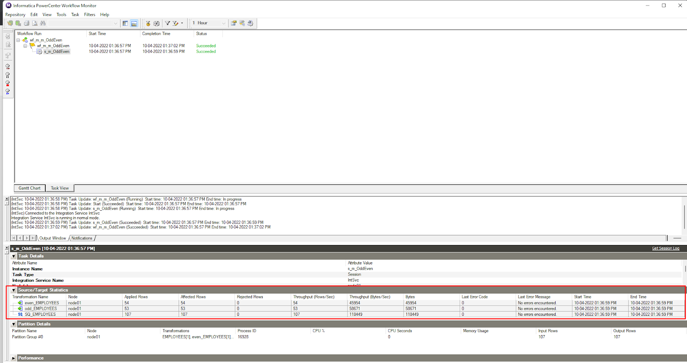Open the Task menu
The height and width of the screenshot is (363, 687).
click(x=75, y=15)
